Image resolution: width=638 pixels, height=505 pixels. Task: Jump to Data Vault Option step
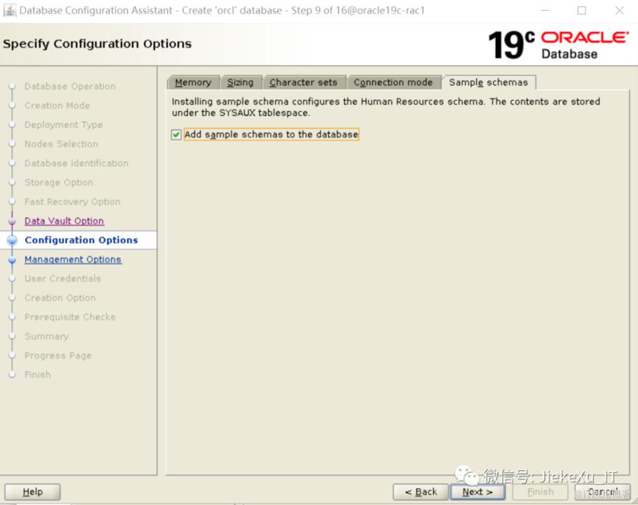click(64, 221)
